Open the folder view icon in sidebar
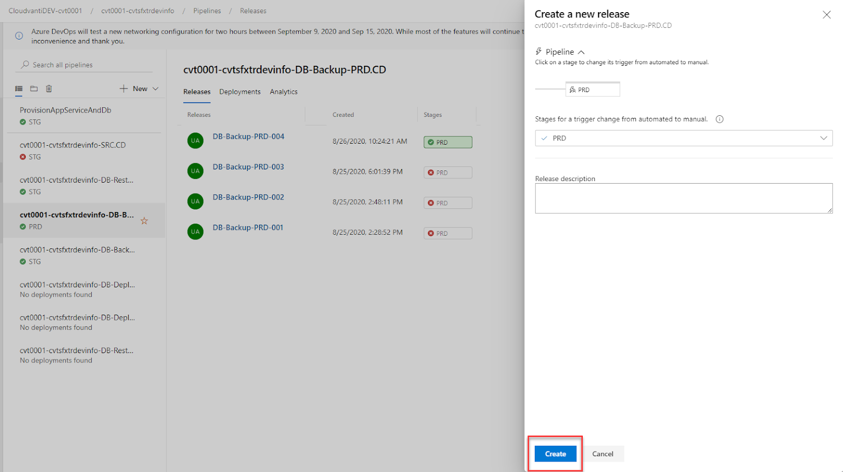The height and width of the screenshot is (472, 843). coord(34,88)
